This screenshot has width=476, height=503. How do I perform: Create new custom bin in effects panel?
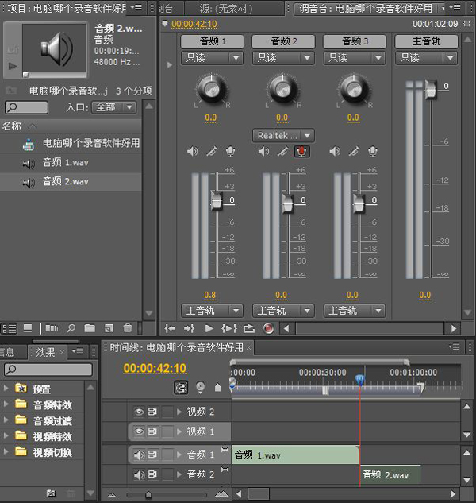[52, 493]
